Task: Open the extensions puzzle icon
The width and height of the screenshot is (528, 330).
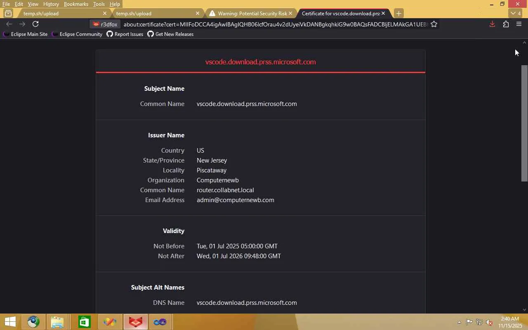Action: click(x=506, y=24)
